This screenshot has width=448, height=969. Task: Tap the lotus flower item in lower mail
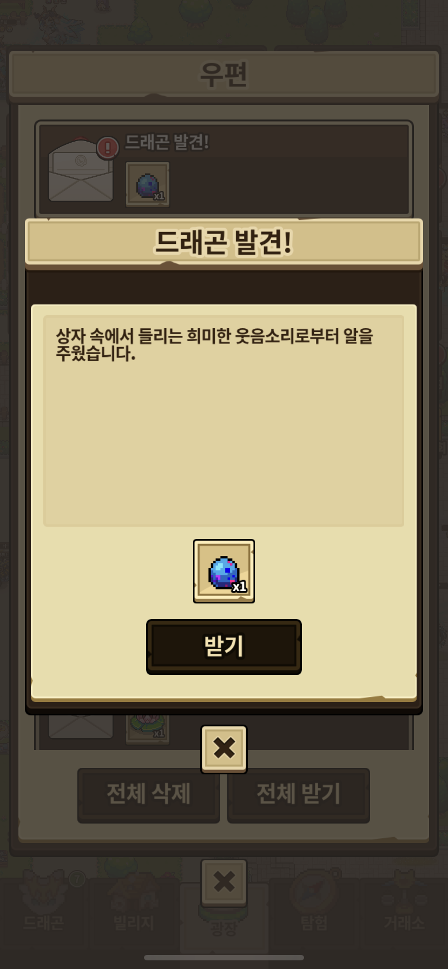coord(148,728)
